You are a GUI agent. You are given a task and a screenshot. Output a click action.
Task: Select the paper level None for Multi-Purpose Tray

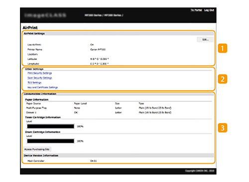point(77,108)
